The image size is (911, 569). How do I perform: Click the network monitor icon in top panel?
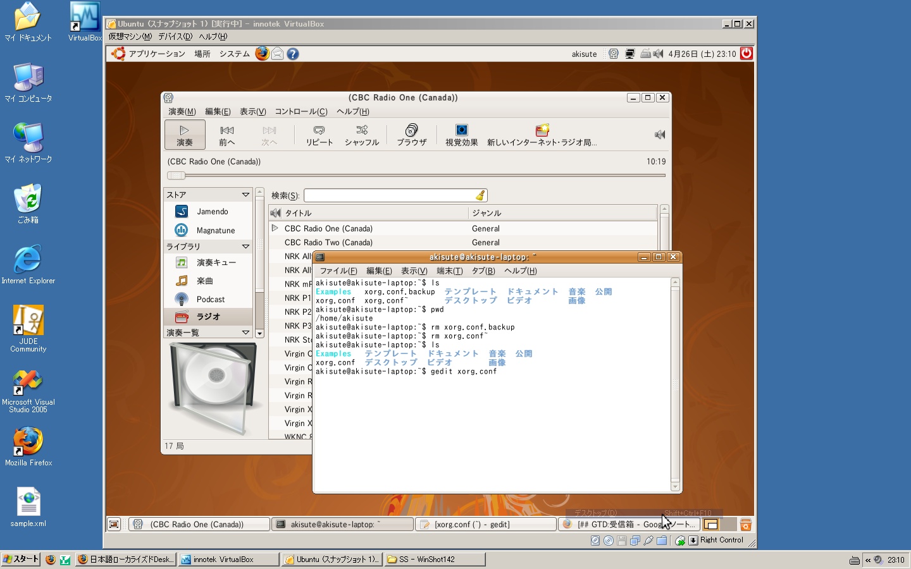click(x=630, y=54)
